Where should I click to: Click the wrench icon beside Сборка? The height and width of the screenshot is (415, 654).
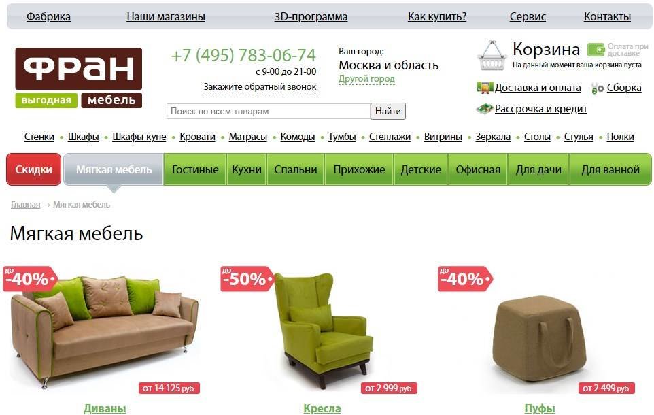598,88
